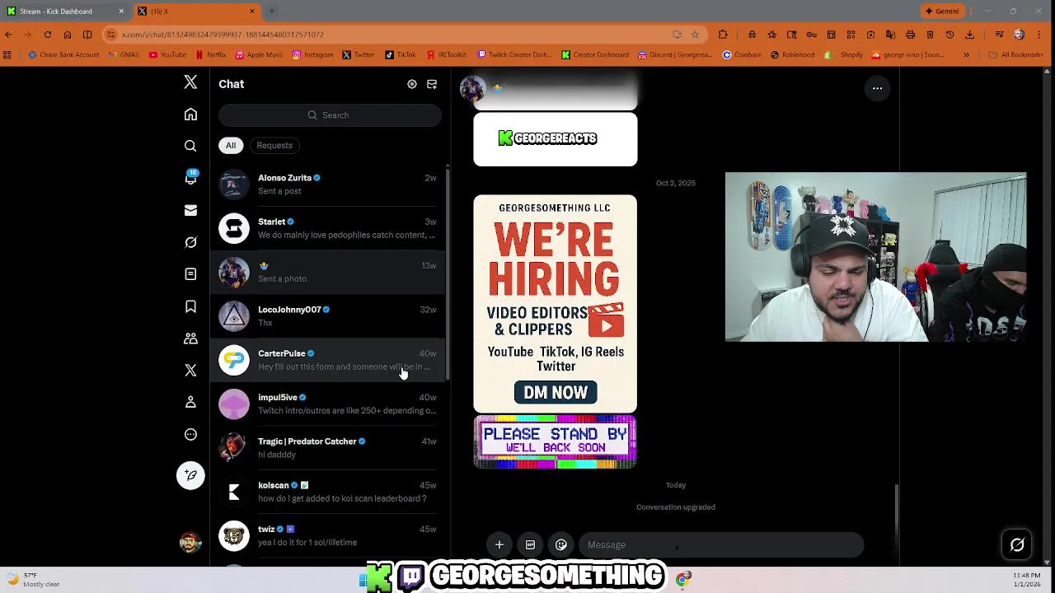Start a new message via envelope-plus icon

432,84
